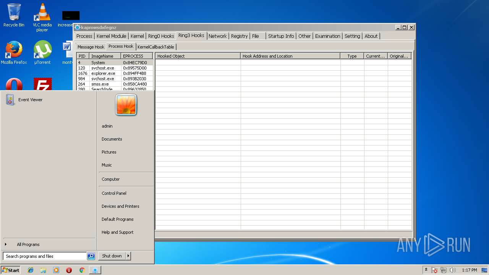This screenshot has height=275, width=489.
Task: Show hidden system tray icons
Action: [426, 270]
